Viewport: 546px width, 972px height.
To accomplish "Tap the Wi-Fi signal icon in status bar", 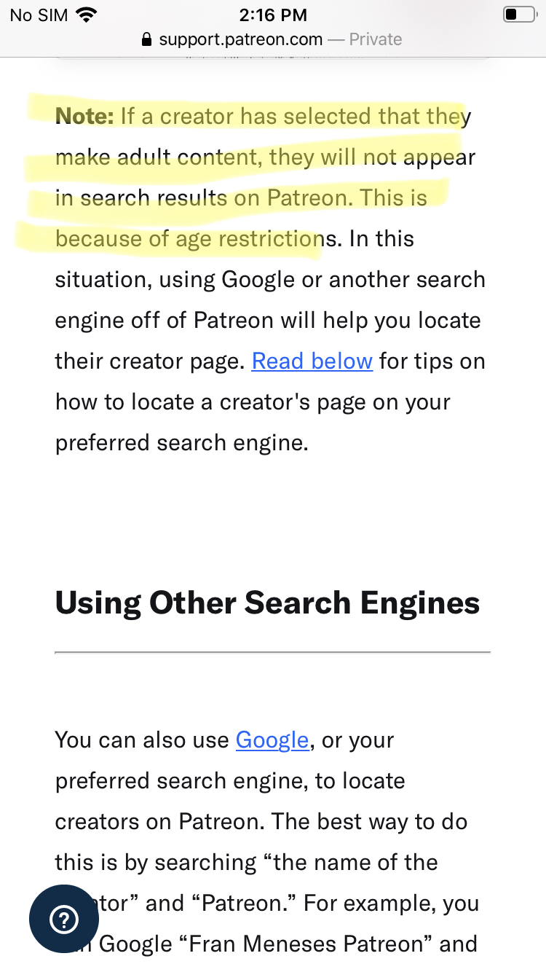I will tap(87, 15).
